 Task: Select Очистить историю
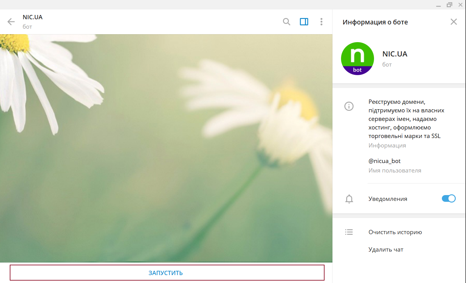tap(395, 232)
